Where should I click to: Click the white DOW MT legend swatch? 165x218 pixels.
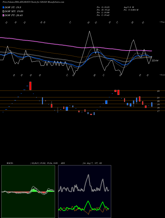pyautogui.click(x=3, y=12)
